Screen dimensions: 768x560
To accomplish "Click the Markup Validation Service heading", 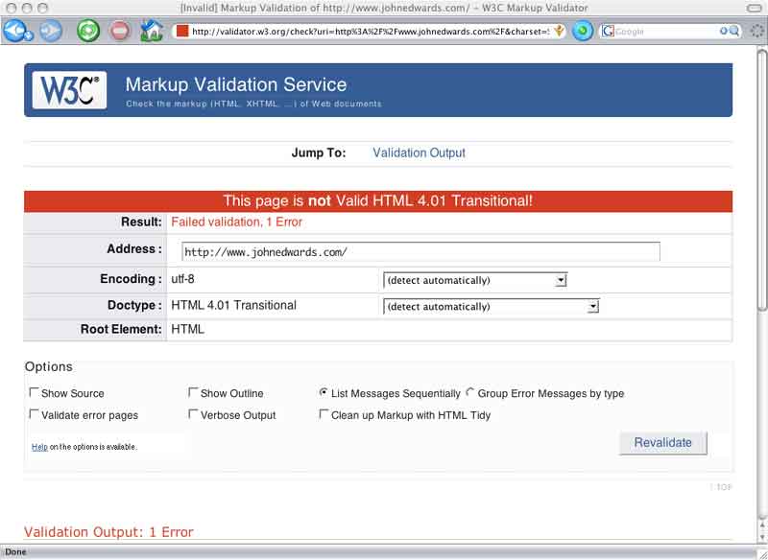I will coord(236,84).
